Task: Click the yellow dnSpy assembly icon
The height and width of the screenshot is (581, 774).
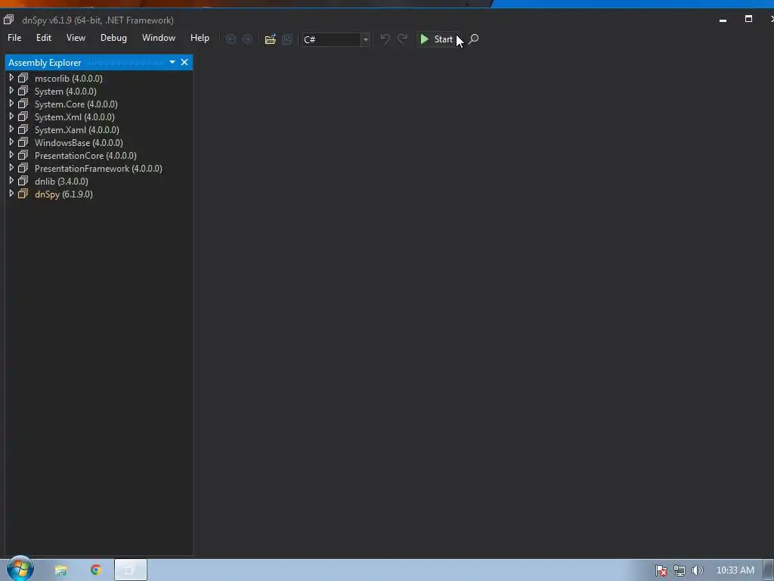Action: 23,194
